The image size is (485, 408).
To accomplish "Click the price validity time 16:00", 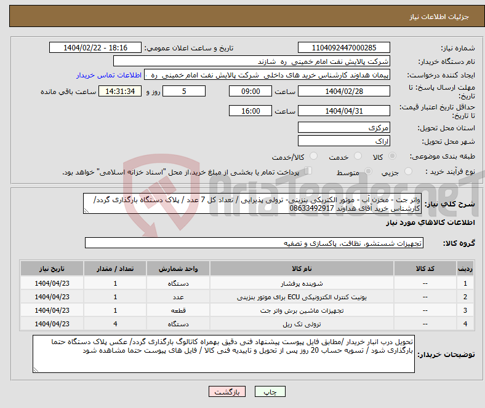I will (x=251, y=111).
